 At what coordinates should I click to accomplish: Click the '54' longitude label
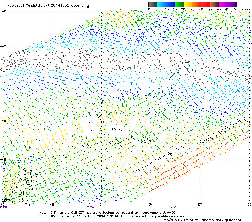pos(151,205)
